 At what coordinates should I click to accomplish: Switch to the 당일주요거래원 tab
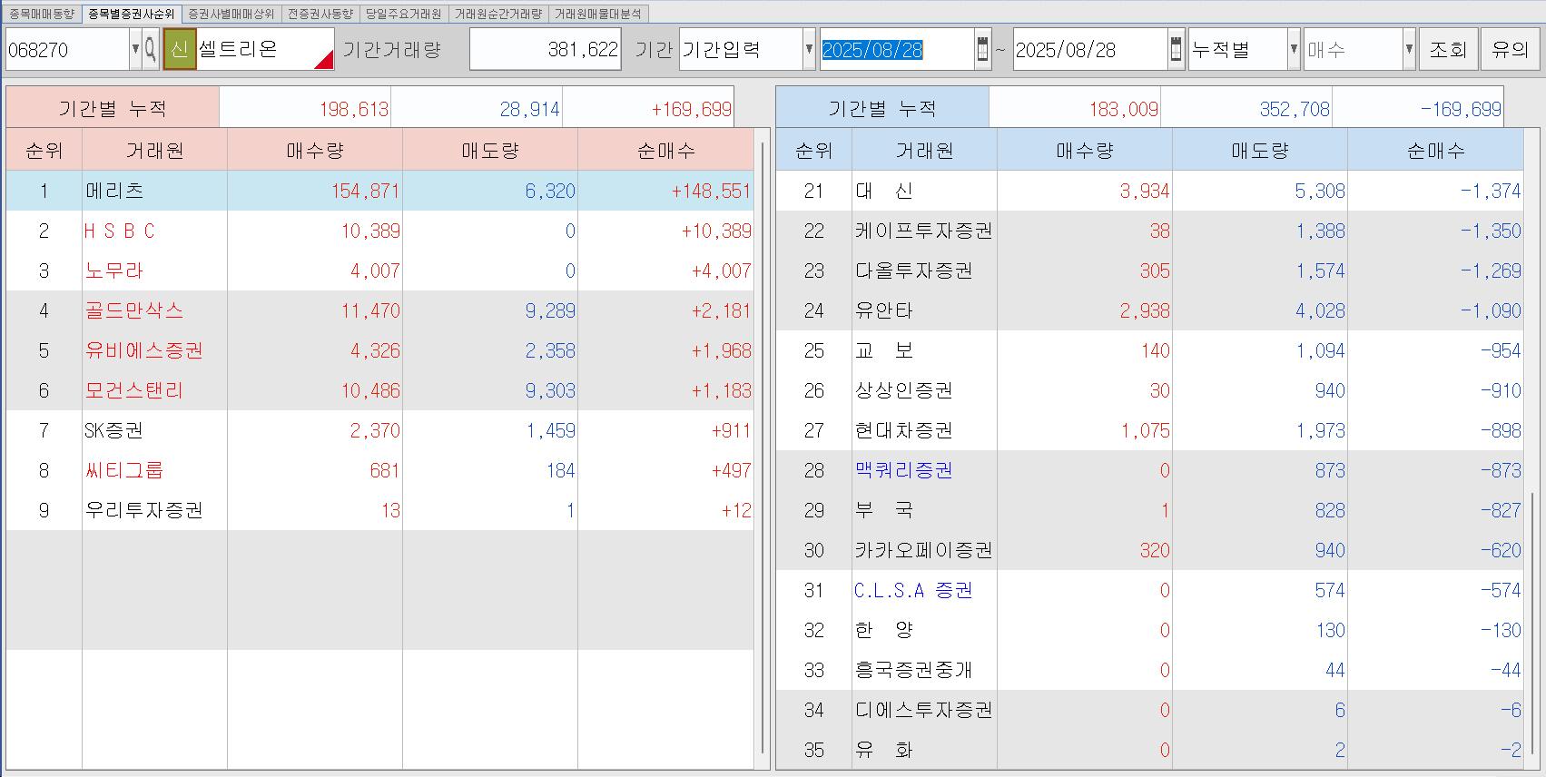click(404, 14)
